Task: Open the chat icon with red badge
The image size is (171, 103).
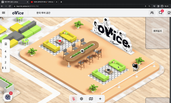Action: click(x=160, y=13)
